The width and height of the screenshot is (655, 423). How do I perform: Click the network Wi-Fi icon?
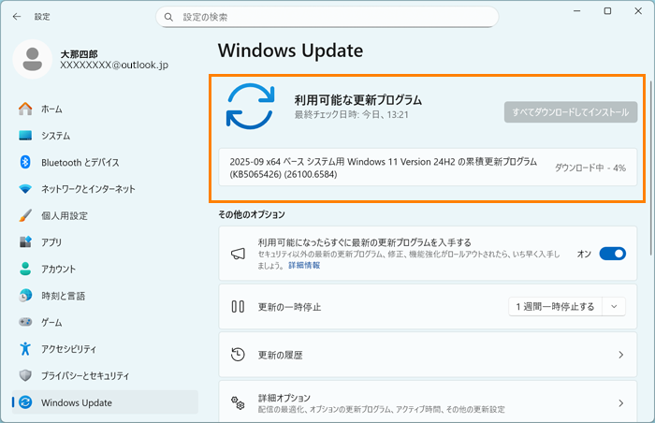click(x=25, y=189)
